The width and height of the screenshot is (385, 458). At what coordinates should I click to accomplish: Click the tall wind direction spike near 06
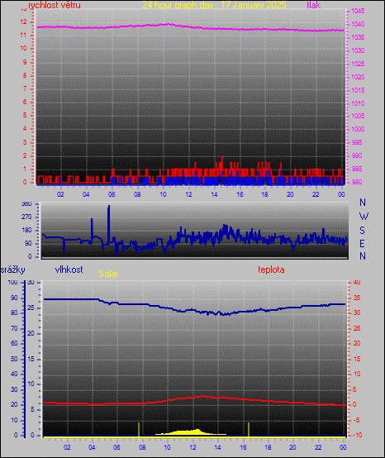[x=108, y=225]
